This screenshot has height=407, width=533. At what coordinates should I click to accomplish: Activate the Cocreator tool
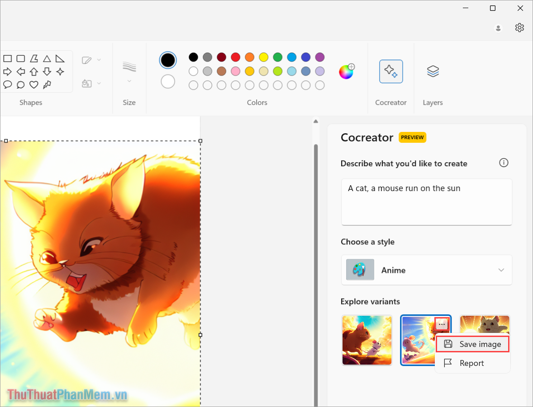coord(390,71)
